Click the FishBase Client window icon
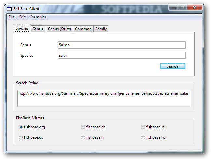 [x=9, y=9]
